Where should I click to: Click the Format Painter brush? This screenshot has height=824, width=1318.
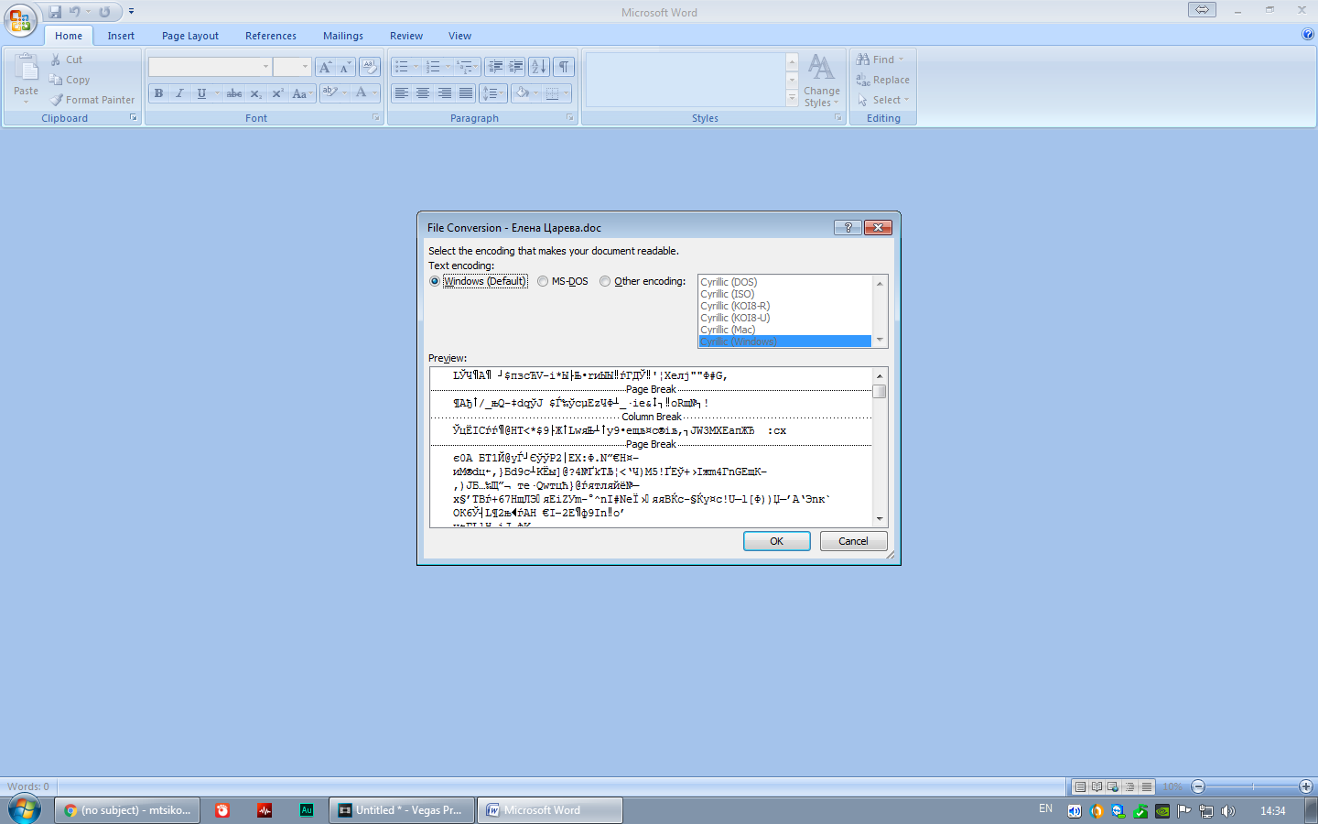pyautogui.click(x=92, y=100)
